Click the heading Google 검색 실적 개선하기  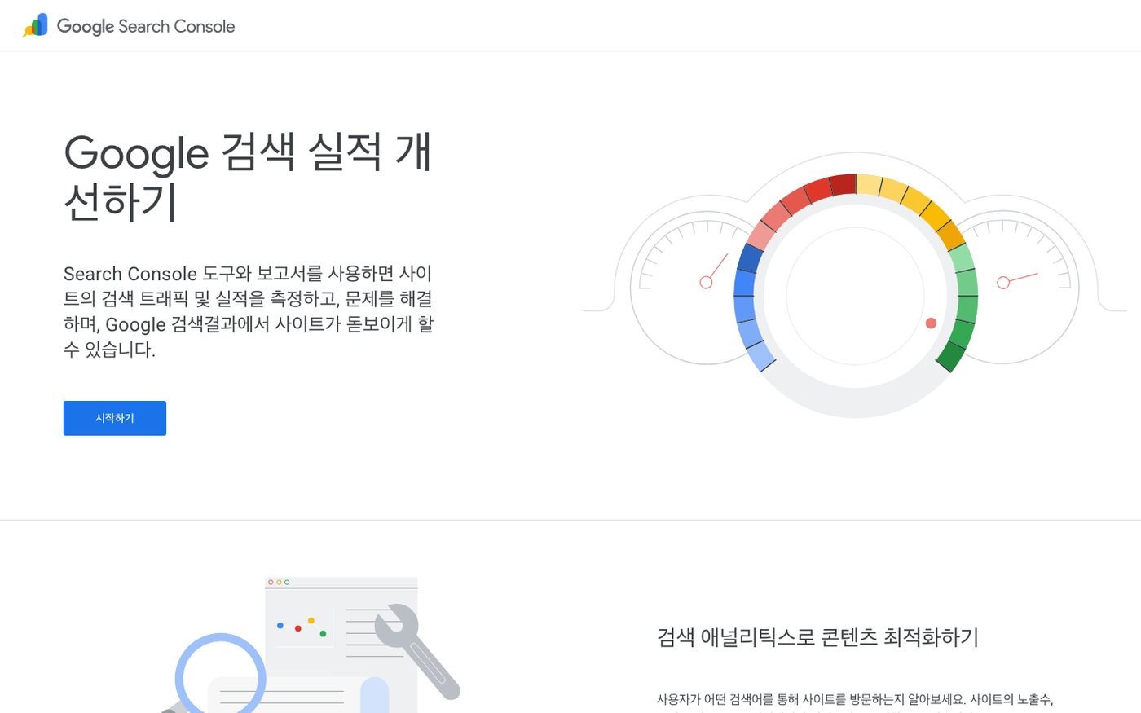248,177
